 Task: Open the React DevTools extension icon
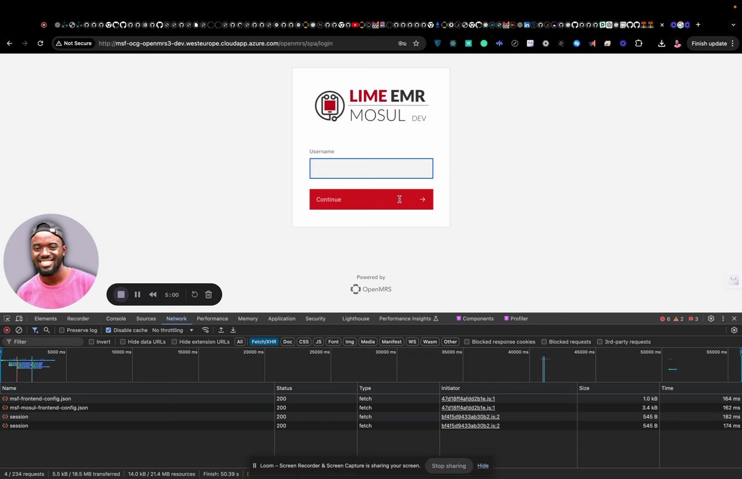(x=453, y=43)
